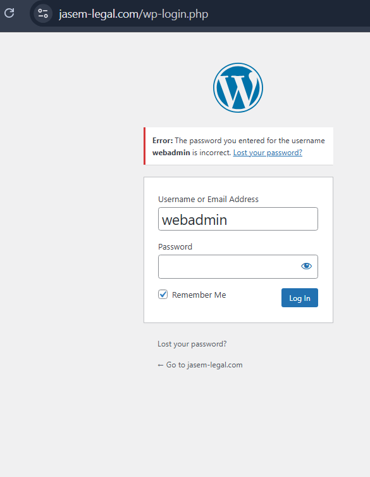Click the Username or Email Address label

point(208,200)
